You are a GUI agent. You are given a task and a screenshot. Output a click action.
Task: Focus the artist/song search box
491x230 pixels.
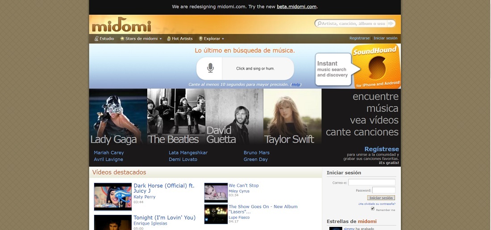(x=354, y=24)
